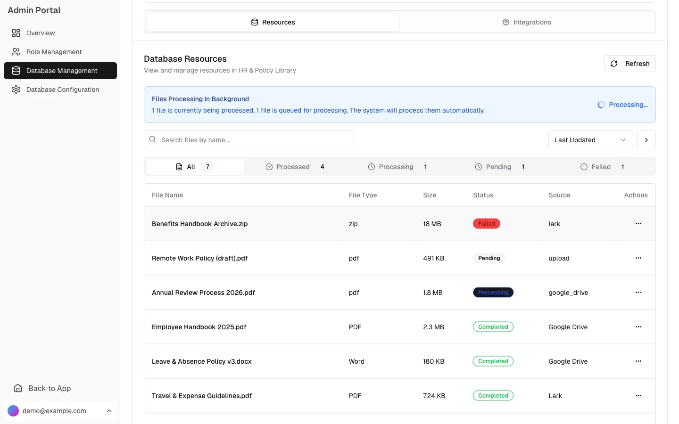Image resolution: width=679 pixels, height=424 pixels.
Task: Focus the Search files by name field
Action: pos(249,140)
